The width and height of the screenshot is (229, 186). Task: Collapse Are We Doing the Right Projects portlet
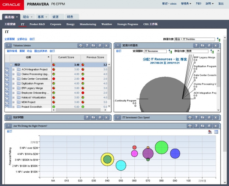9,126
